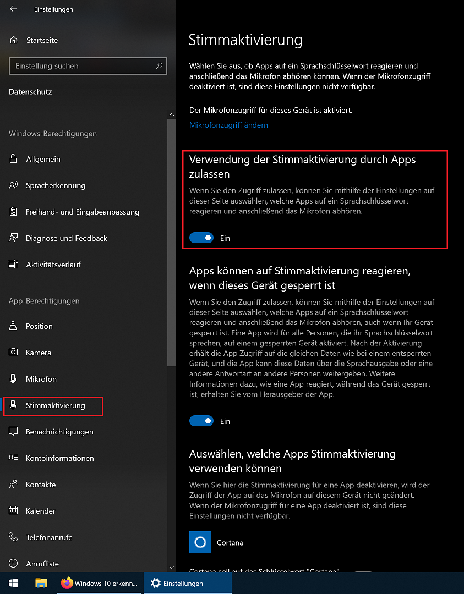Click the Kontoinformationen icon
The image size is (464, 594).
pyautogui.click(x=13, y=458)
